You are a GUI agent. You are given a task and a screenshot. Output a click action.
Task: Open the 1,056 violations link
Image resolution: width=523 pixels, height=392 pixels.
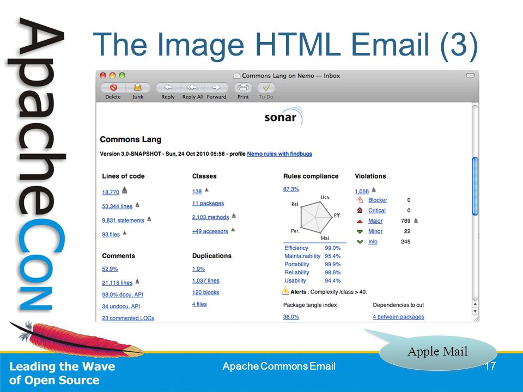tap(362, 191)
